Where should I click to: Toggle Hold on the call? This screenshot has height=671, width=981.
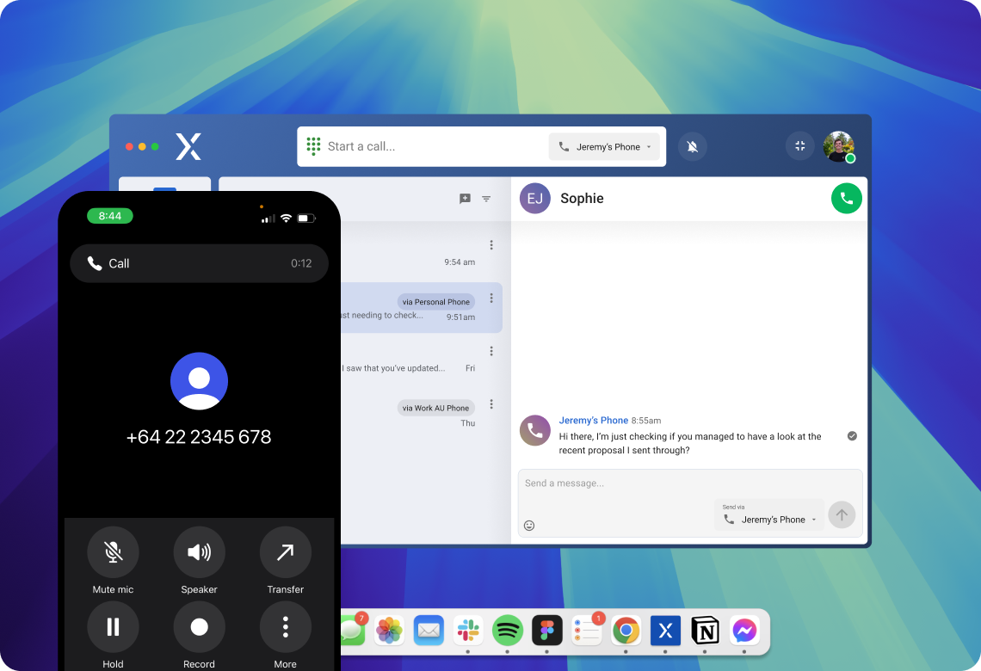tap(114, 626)
